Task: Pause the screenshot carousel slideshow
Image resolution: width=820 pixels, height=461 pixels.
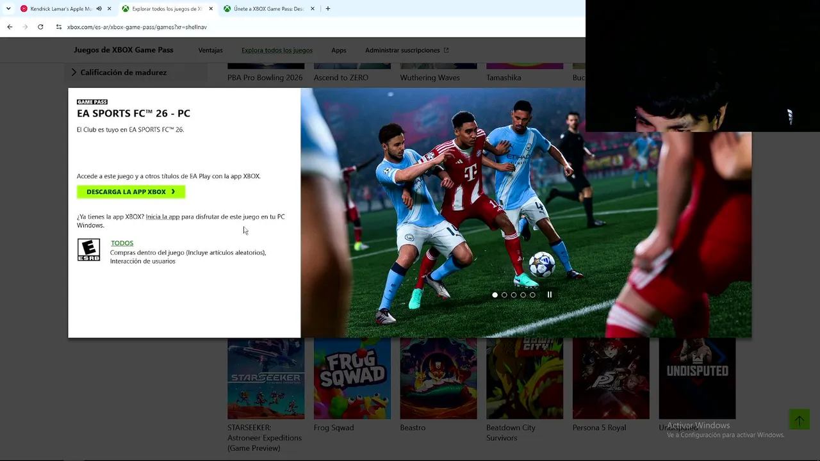Action: [549, 295]
